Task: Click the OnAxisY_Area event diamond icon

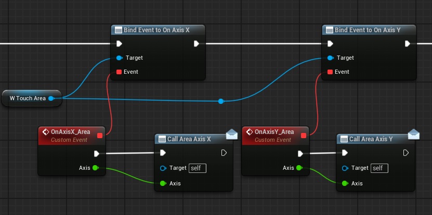Action: pyautogui.click(x=250, y=132)
